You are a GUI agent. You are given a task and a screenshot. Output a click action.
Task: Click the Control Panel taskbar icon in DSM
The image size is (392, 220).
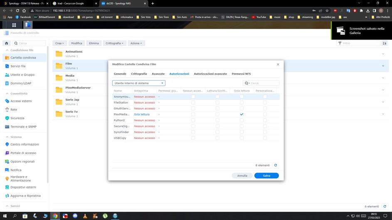[x=28, y=25]
